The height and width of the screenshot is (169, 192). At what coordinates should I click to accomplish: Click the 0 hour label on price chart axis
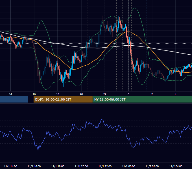click(x=128, y=94)
